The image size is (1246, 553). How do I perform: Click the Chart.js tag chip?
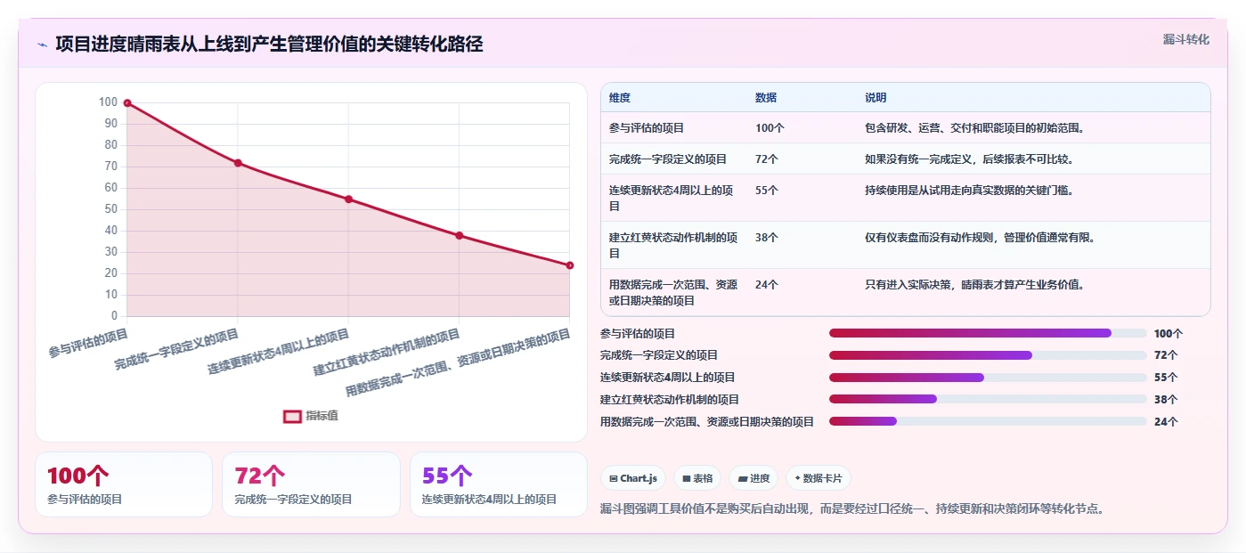633,478
